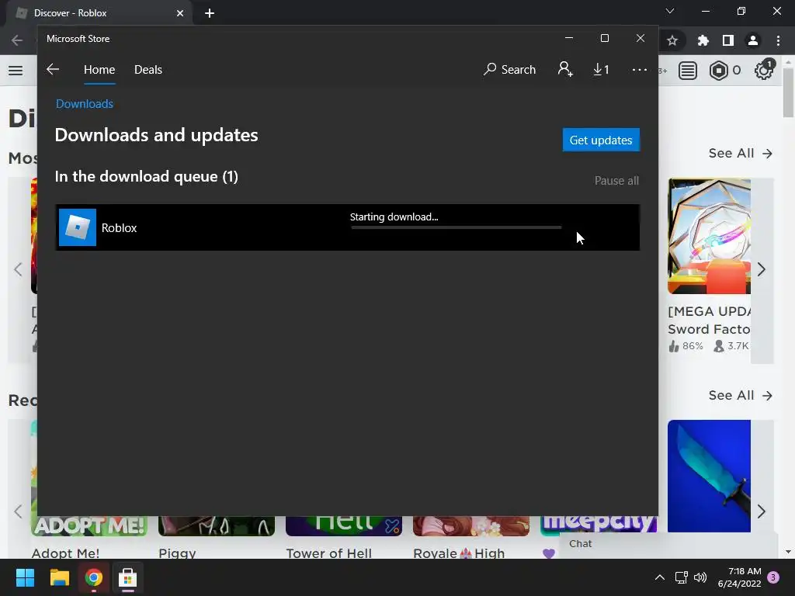This screenshot has width=795, height=596.
Task: Open the Home tab in Microsoft Store
Action: tap(99, 69)
